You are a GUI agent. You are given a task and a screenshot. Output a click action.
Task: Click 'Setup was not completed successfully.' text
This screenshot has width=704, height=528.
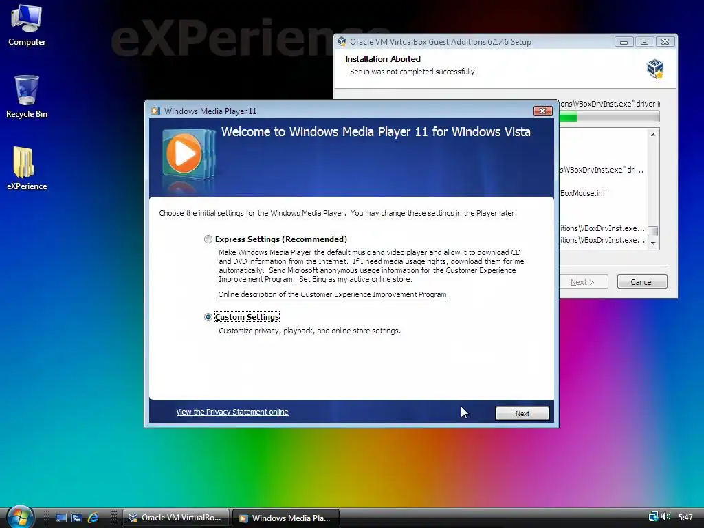coord(413,71)
